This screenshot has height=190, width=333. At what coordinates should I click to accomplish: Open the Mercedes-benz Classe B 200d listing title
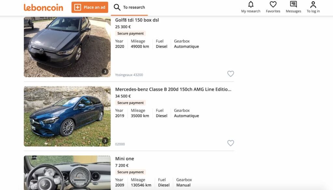click(x=173, y=89)
